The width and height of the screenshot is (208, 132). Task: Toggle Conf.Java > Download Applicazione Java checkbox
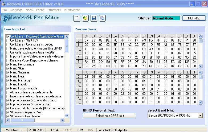(8, 36)
